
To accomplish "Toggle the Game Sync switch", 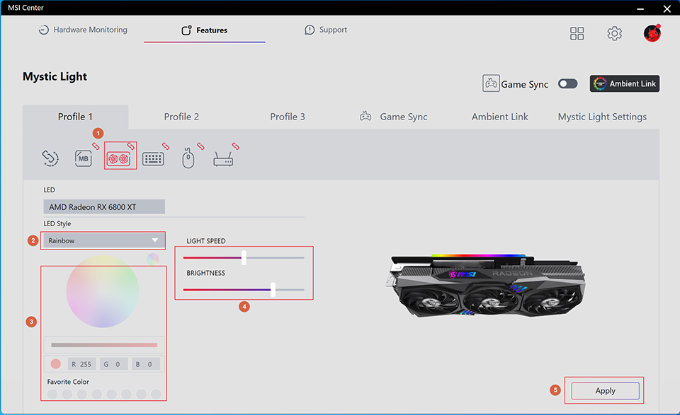I will [567, 83].
